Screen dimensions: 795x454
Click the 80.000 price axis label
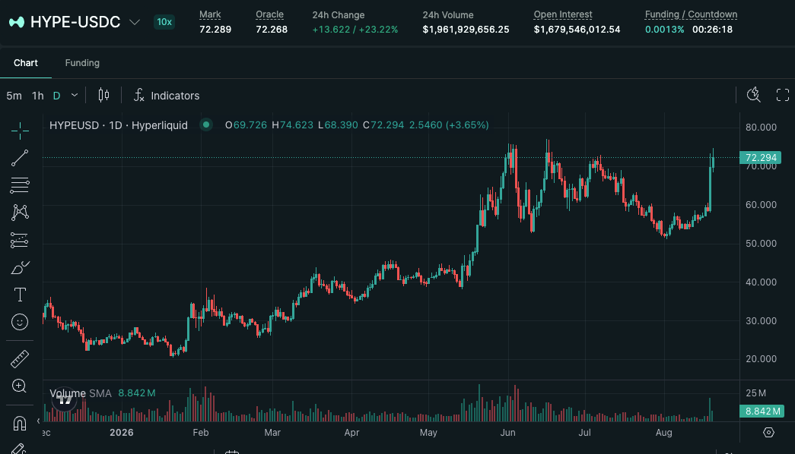761,127
